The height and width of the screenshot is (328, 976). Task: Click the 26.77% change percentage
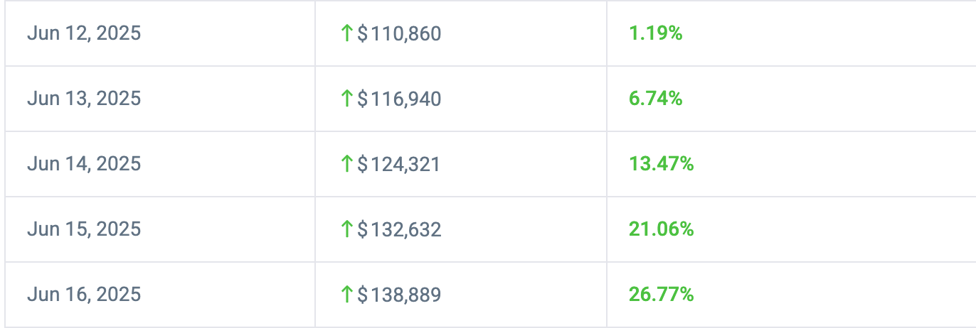click(x=661, y=295)
